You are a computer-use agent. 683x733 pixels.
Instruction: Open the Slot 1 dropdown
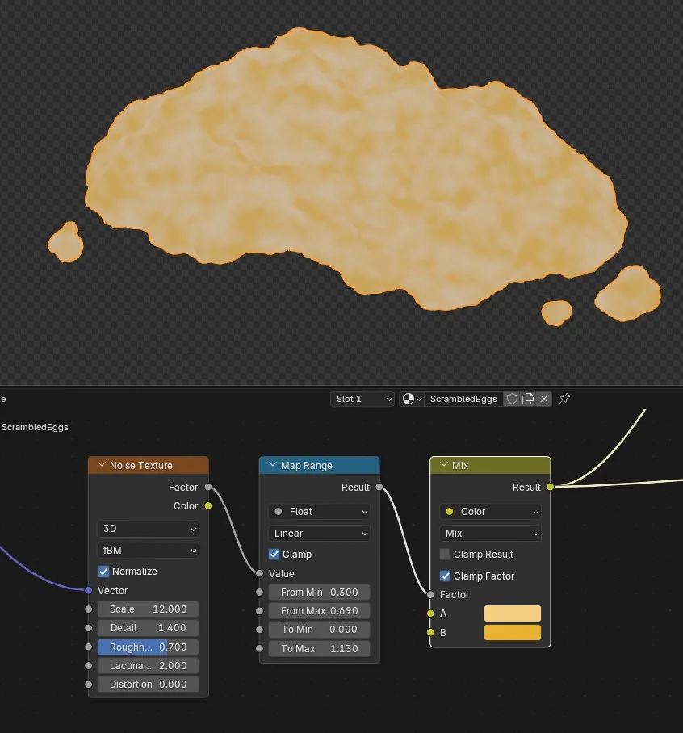(x=362, y=399)
